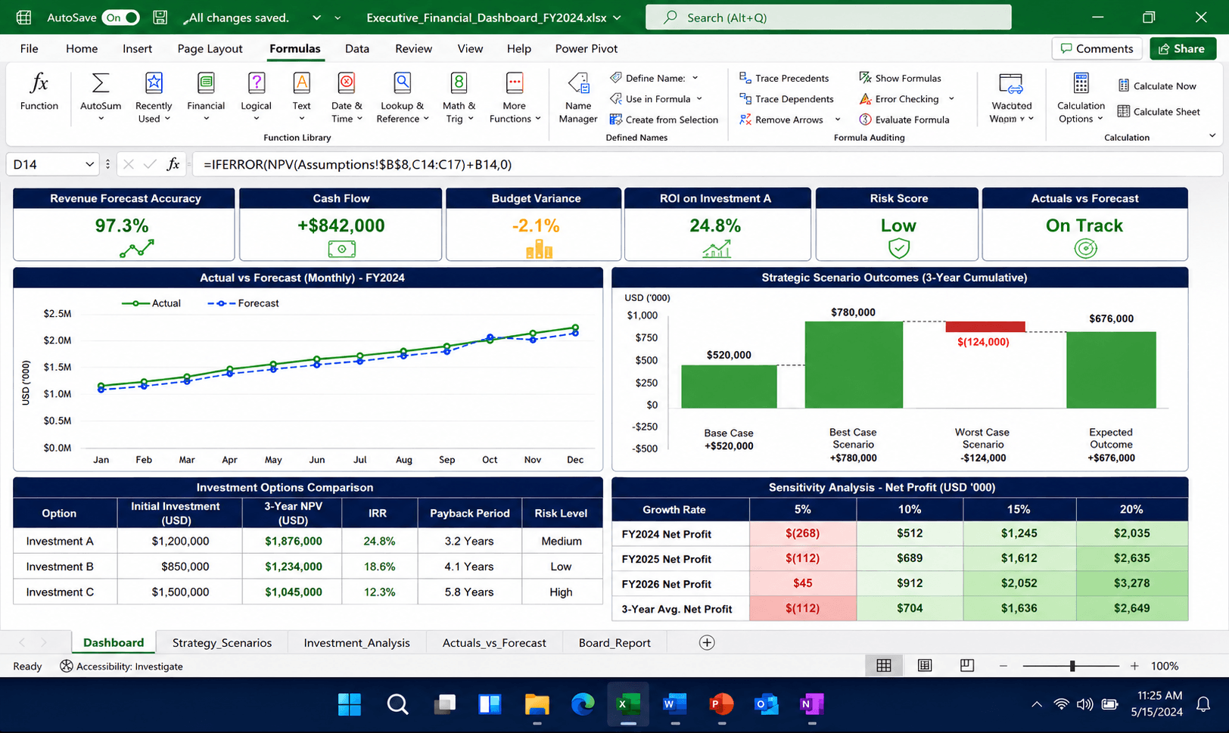Switch to Page Break Preview icon
Viewport: 1229px width, 733px height.
click(966, 666)
